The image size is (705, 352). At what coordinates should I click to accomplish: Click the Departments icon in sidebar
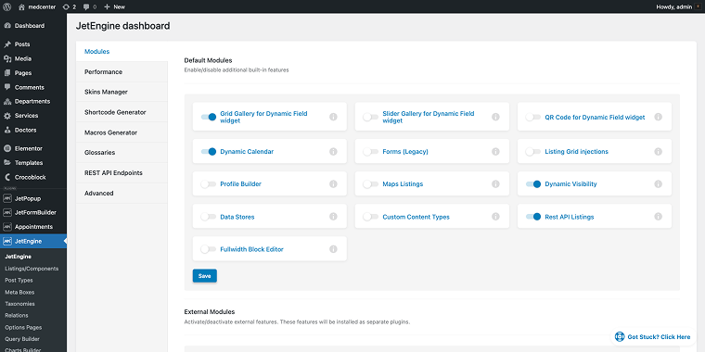7,102
